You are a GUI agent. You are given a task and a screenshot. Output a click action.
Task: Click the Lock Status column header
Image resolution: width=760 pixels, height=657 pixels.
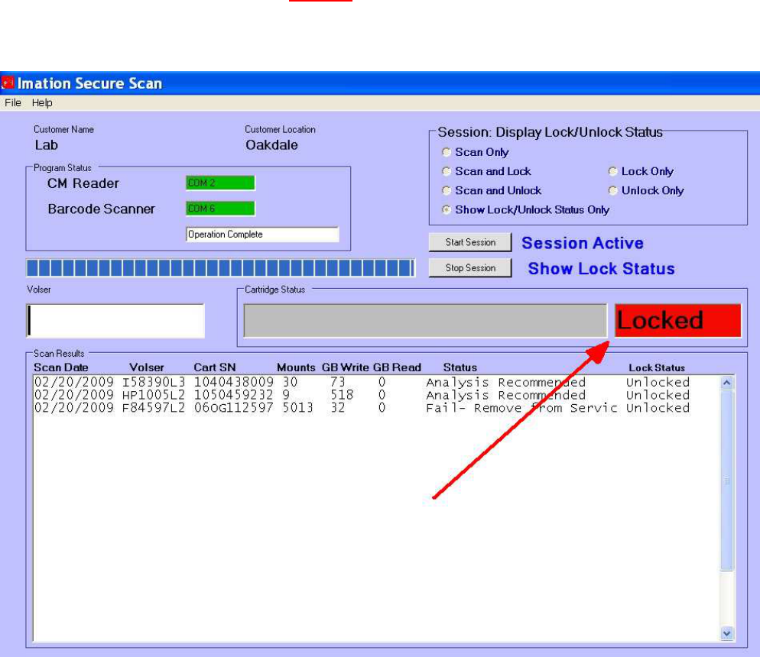coord(657,368)
